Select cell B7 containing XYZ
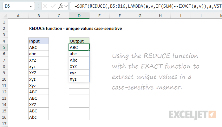Viewport: 222px width, 127px height. click(x=38, y=60)
